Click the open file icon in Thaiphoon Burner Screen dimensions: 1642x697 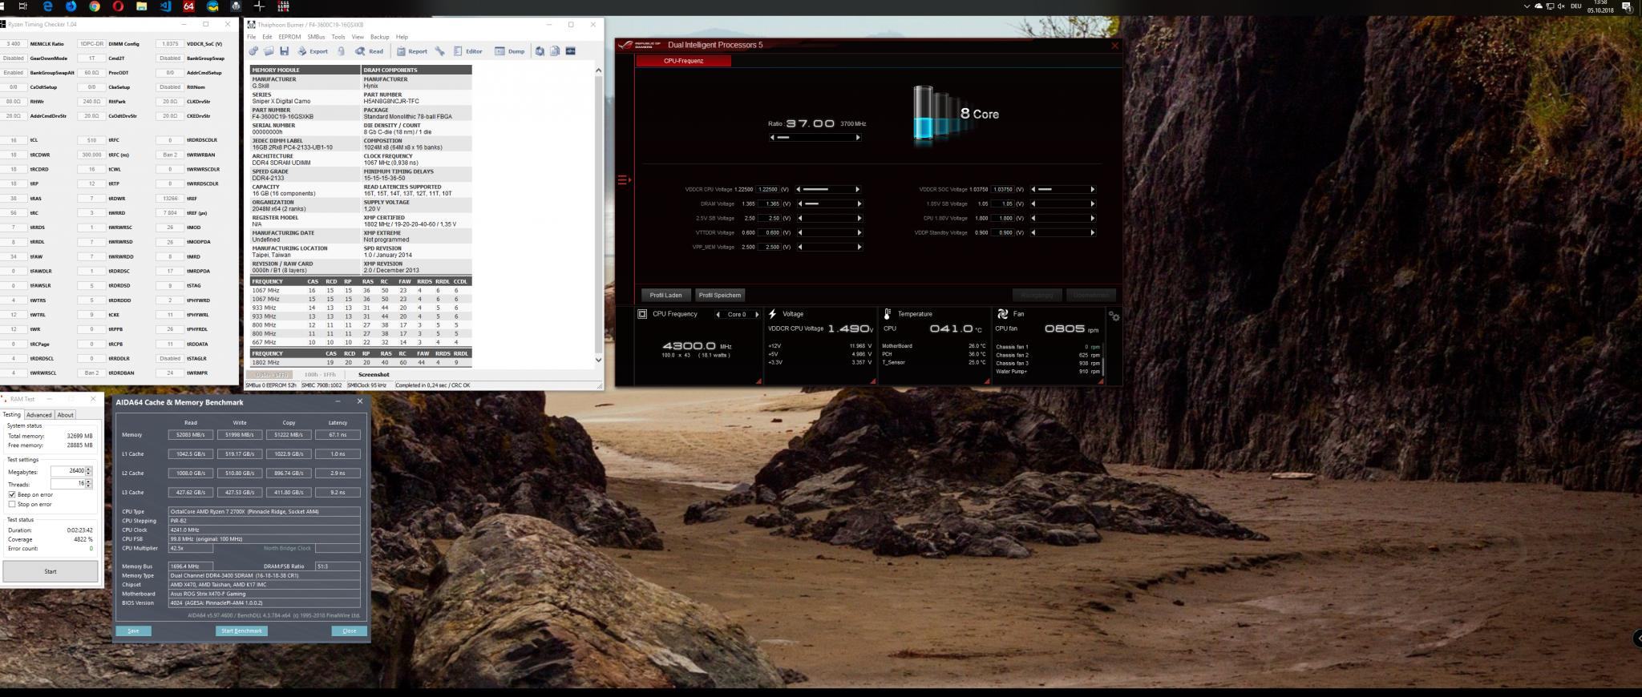coord(269,51)
